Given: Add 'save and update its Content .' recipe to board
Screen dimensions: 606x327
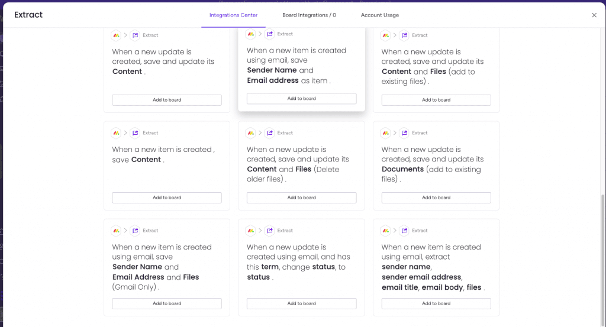Looking at the screenshot, I should tap(167, 100).
